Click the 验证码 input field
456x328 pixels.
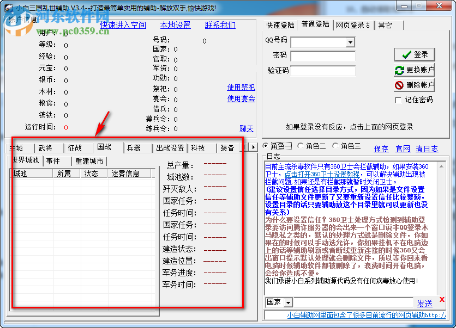tap(323, 71)
